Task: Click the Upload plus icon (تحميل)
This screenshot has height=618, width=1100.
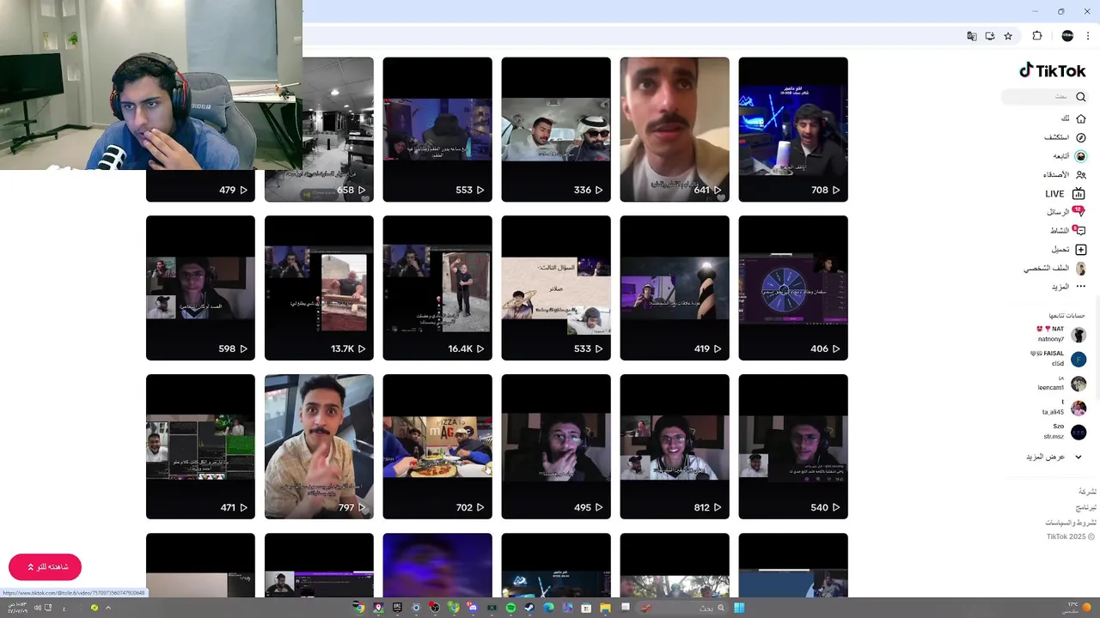Action: [x=1080, y=249]
